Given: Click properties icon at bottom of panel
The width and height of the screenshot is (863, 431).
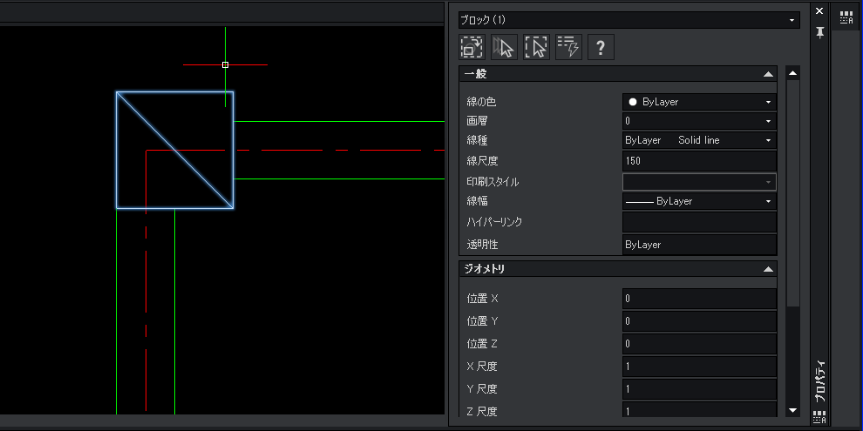Looking at the screenshot, I should pos(819,417).
